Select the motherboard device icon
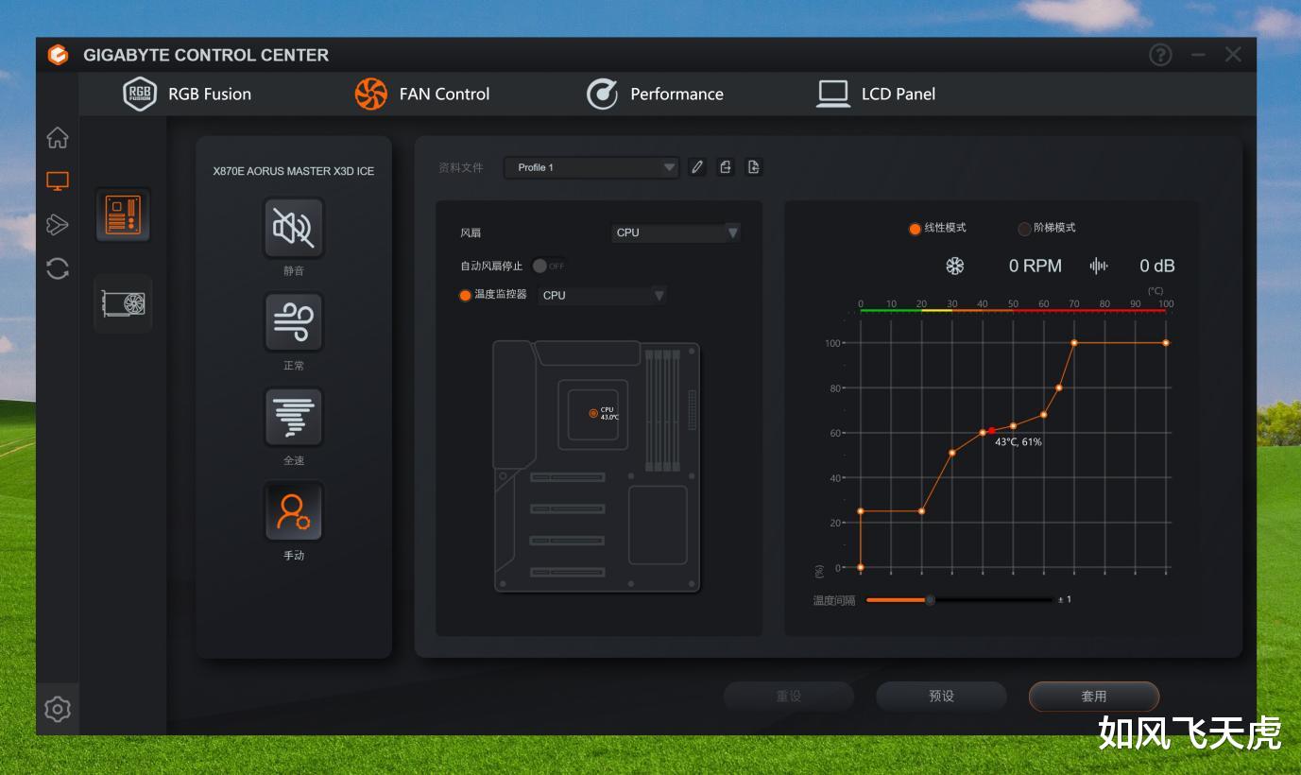This screenshot has height=775, width=1301. tap(123, 215)
